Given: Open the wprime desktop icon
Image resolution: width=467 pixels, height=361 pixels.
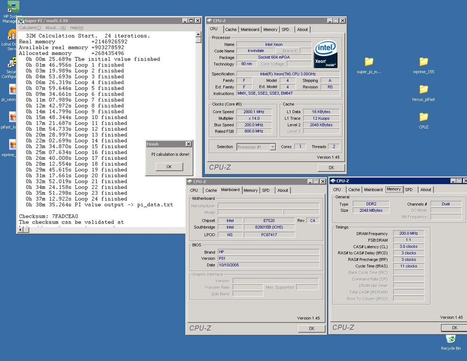Looking at the screenshot, I should 13,144.
